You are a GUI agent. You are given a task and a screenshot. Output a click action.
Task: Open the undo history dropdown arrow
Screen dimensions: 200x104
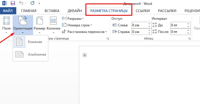click(x=26, y=3)
